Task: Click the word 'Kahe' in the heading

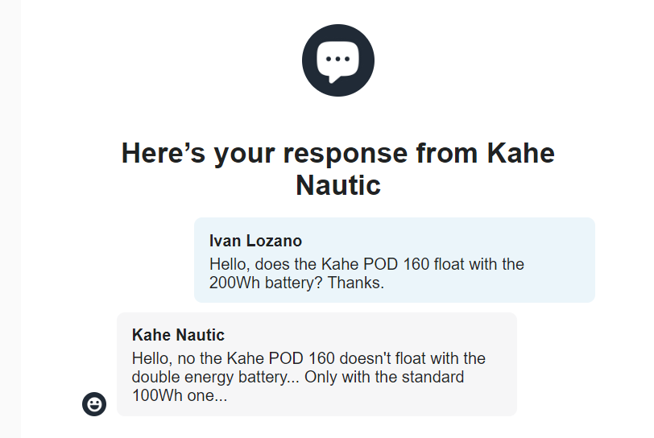Action: pyautogui.click(x=521, y=153)
